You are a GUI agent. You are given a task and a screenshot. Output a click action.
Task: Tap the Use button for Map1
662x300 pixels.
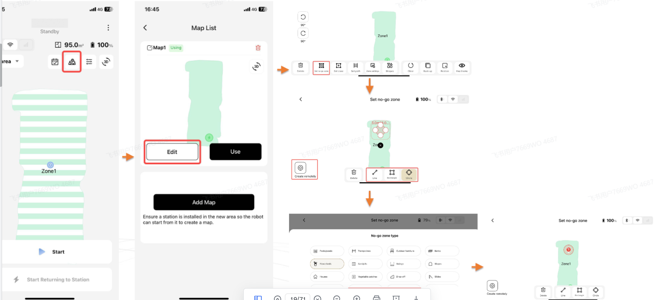(235, 152)
